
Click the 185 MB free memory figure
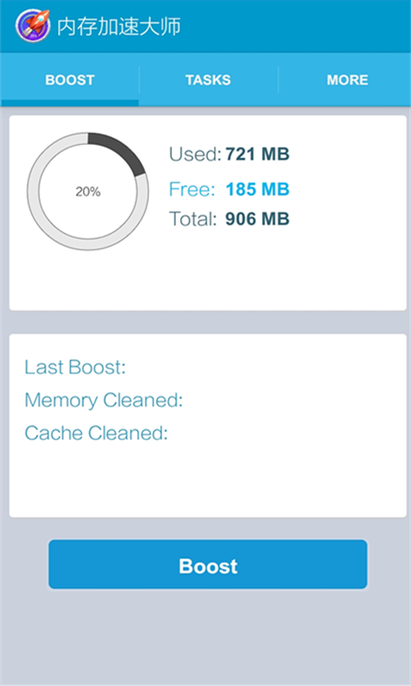258,190
